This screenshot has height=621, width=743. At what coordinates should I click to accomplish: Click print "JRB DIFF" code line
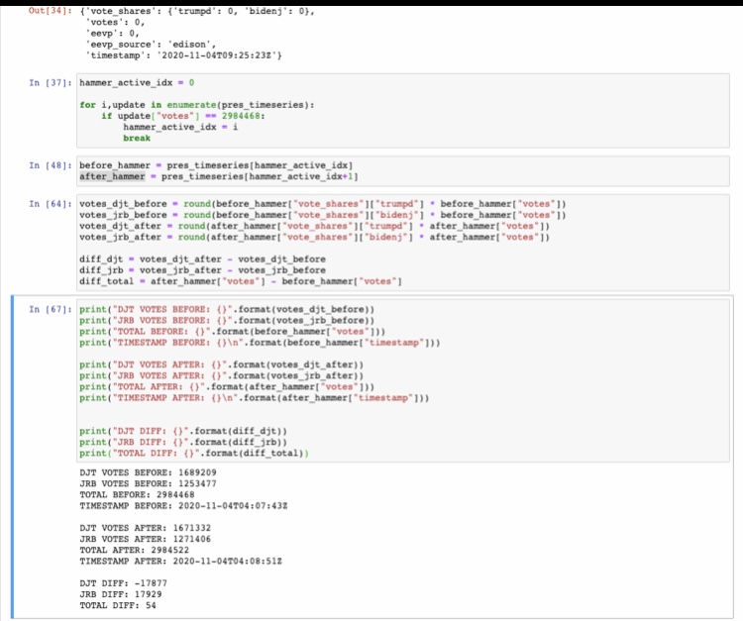183,443
